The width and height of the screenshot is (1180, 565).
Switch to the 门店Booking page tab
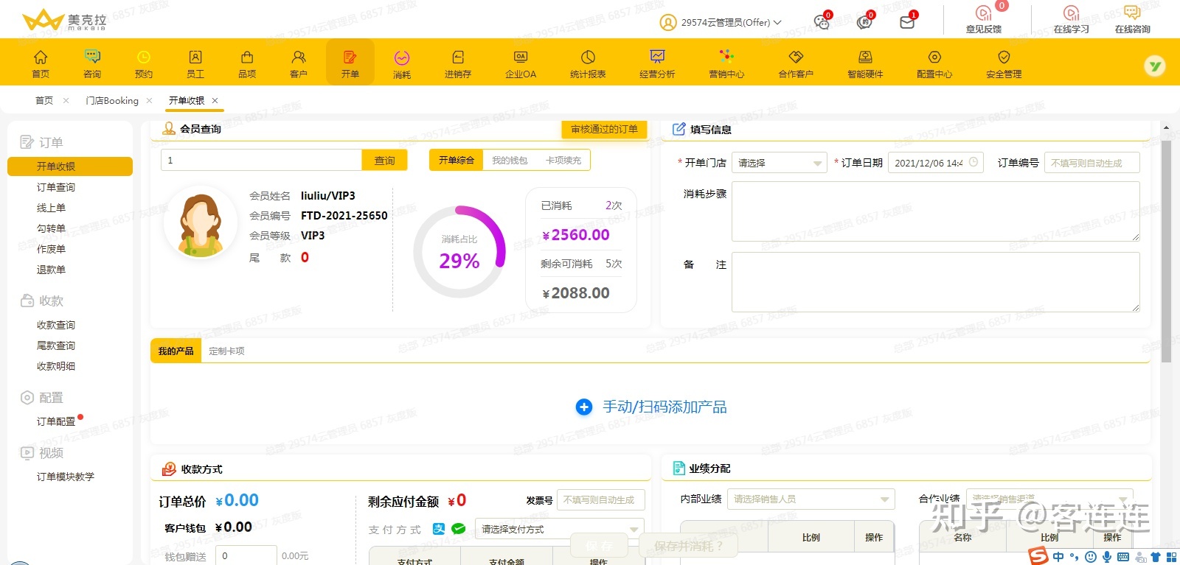point(112,100)
